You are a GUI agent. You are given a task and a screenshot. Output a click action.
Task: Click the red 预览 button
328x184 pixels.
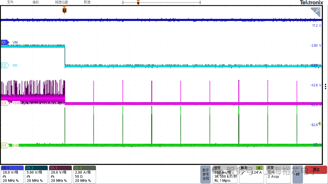click(x=316, y=170)
